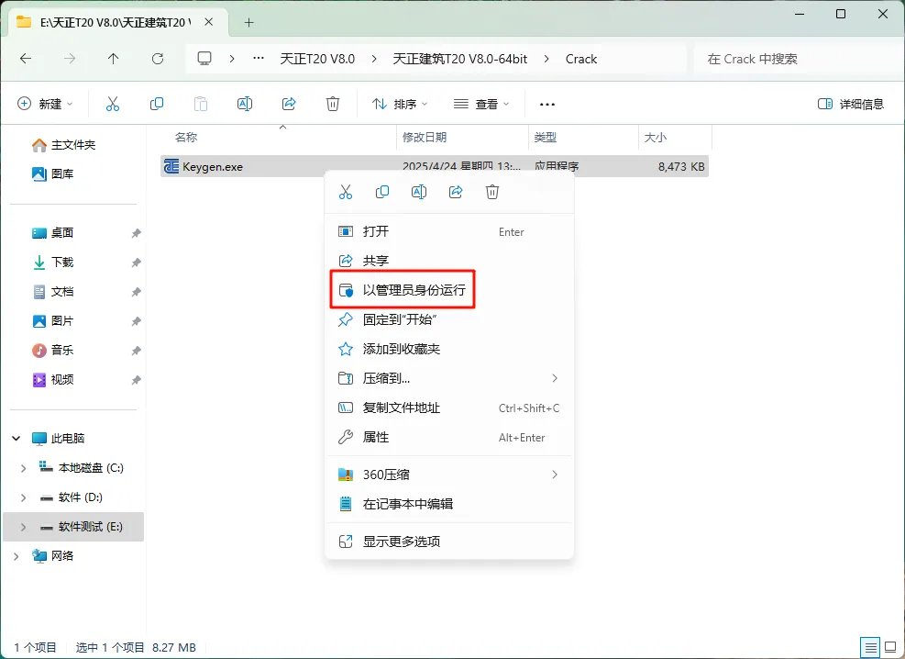The image size is (905, 659).
Task: Open the 查看 (View) dropdown
Action: coord(481,104)
